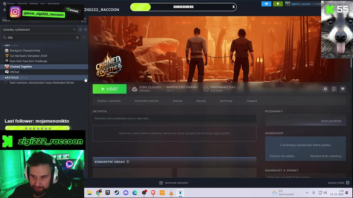
Task: Open Brave browser from taskbar
Action: (153, 193)
